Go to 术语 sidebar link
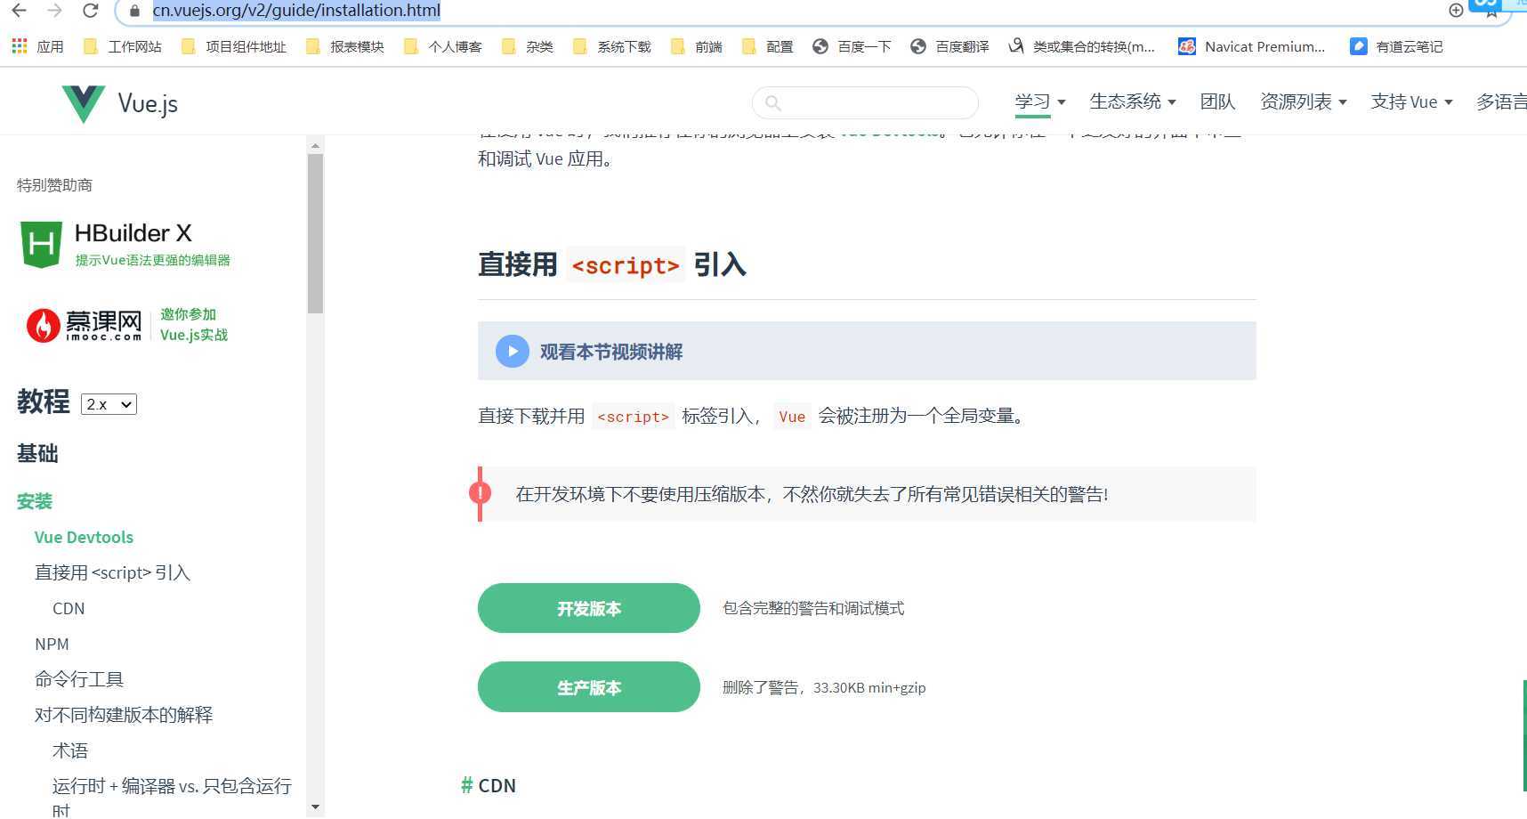1527x819 pixels. (70, 750)
